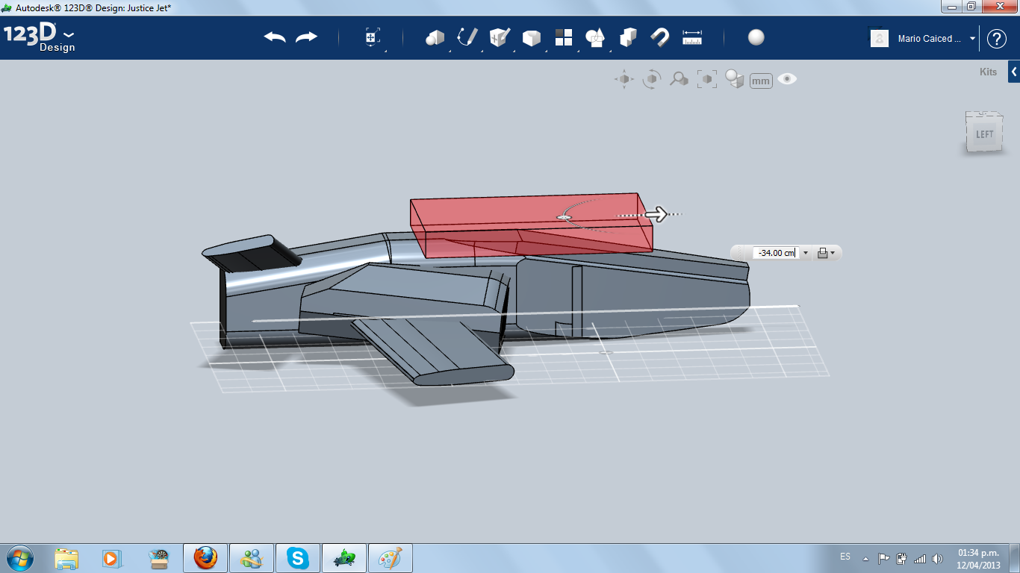The width and height of the screenshot is (1020, 573).
Task: Change units with the mm button
Action: pos(761,81)
